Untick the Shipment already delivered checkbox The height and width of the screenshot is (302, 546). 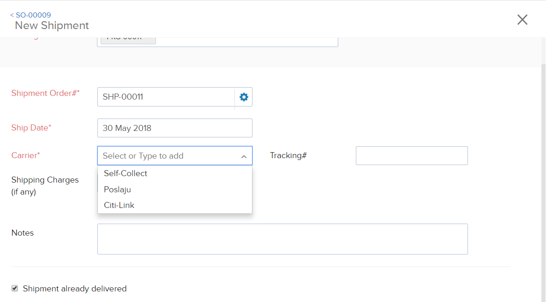click(x=15, y=288)
